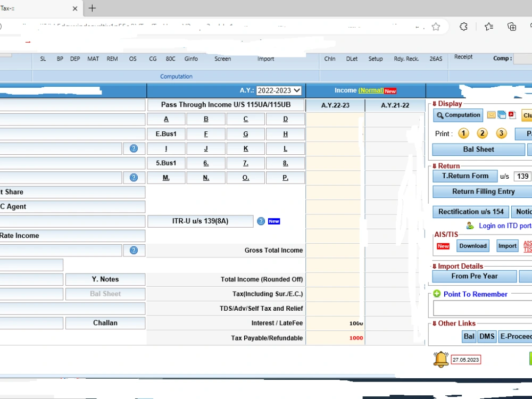Close the Tax browser tab
The width and height of the screenshot is (532, 399).
[x=75, y=9]
